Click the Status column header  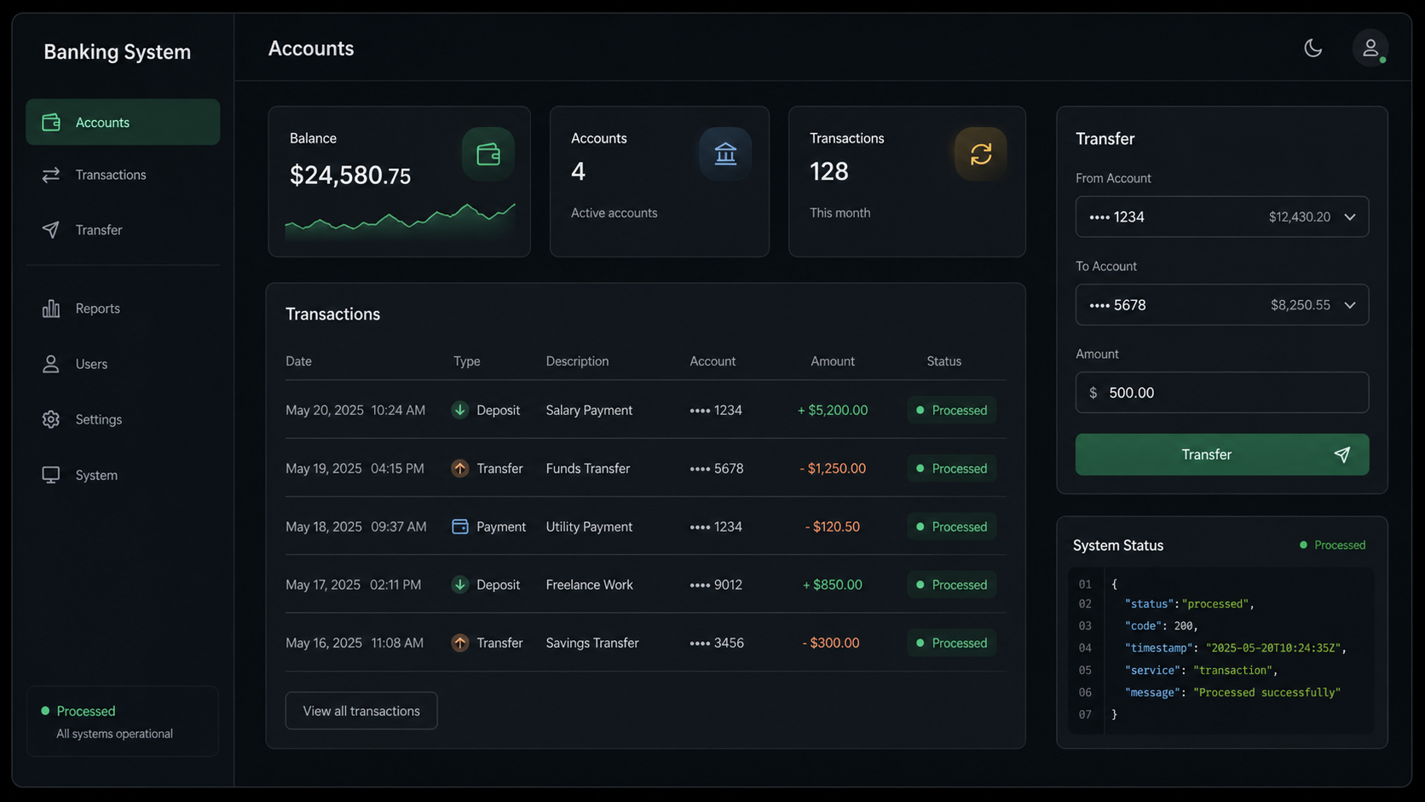(x=943, y=361)
